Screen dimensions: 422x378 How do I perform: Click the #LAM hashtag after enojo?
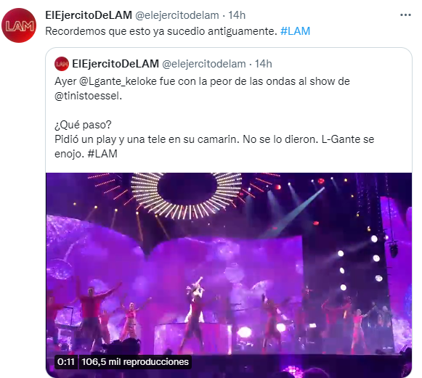pyautogui.click(x=102, y=154)
